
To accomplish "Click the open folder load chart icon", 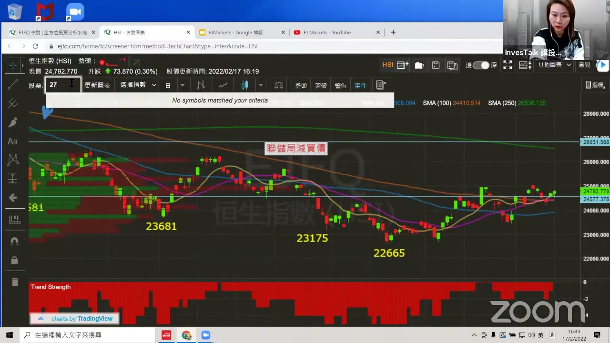I will 419,65.
